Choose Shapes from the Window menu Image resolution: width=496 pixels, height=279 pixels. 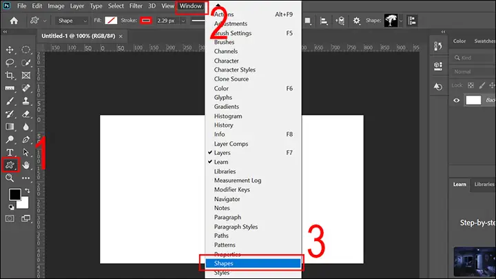pyautogui.click(x=253, y=263)
